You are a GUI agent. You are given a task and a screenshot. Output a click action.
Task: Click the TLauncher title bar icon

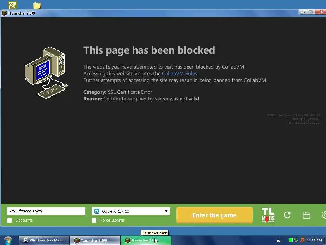click(x=4, y=13)
